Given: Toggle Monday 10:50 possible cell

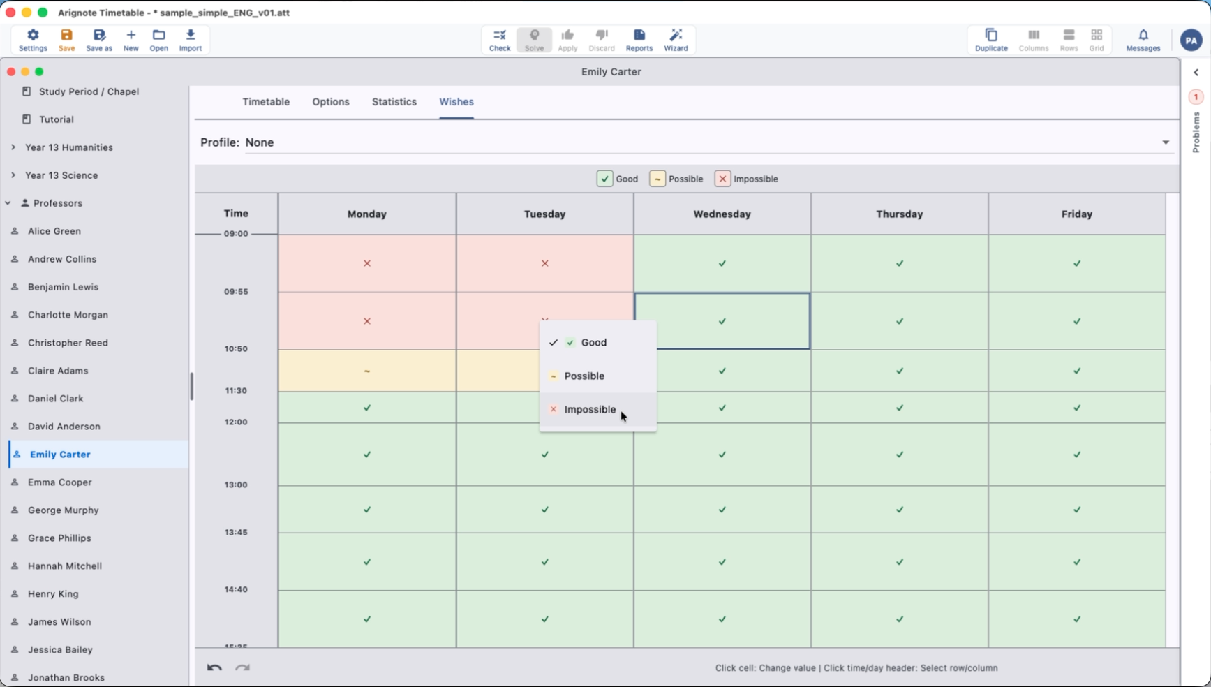Looking at the screenshot, I should click(x=367, y=371).
